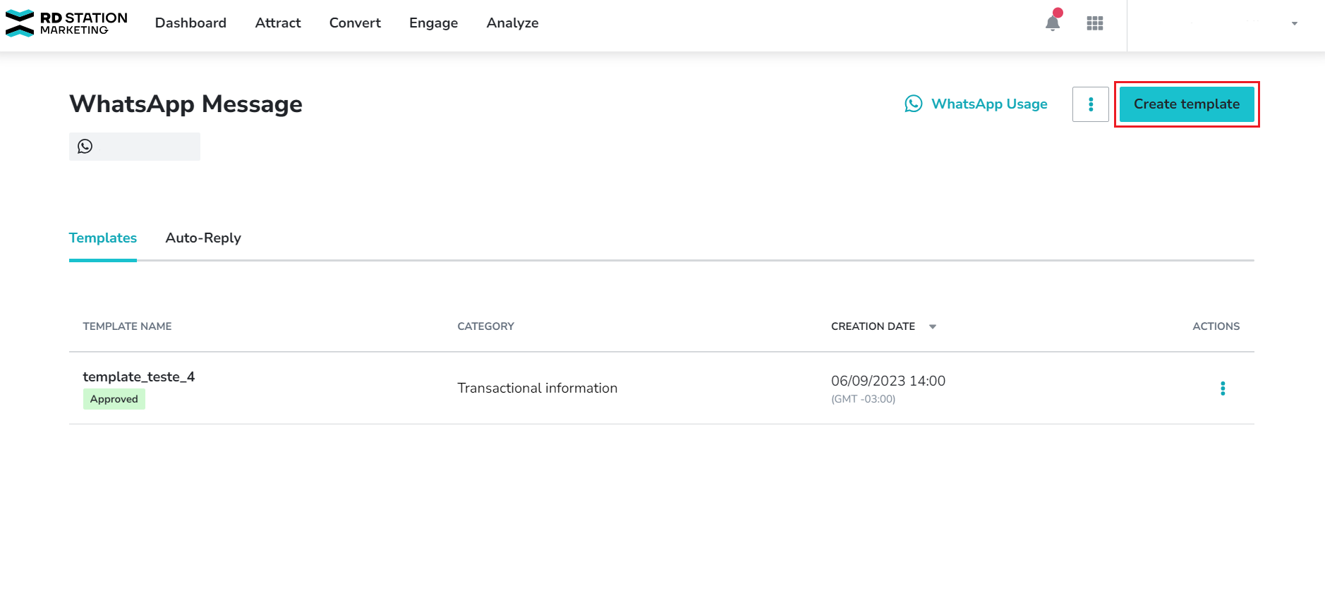This screenshot has width=1325, height=614.
Task: Toggle the Creation Date sort arrow
Action: [x=932, y=326]
